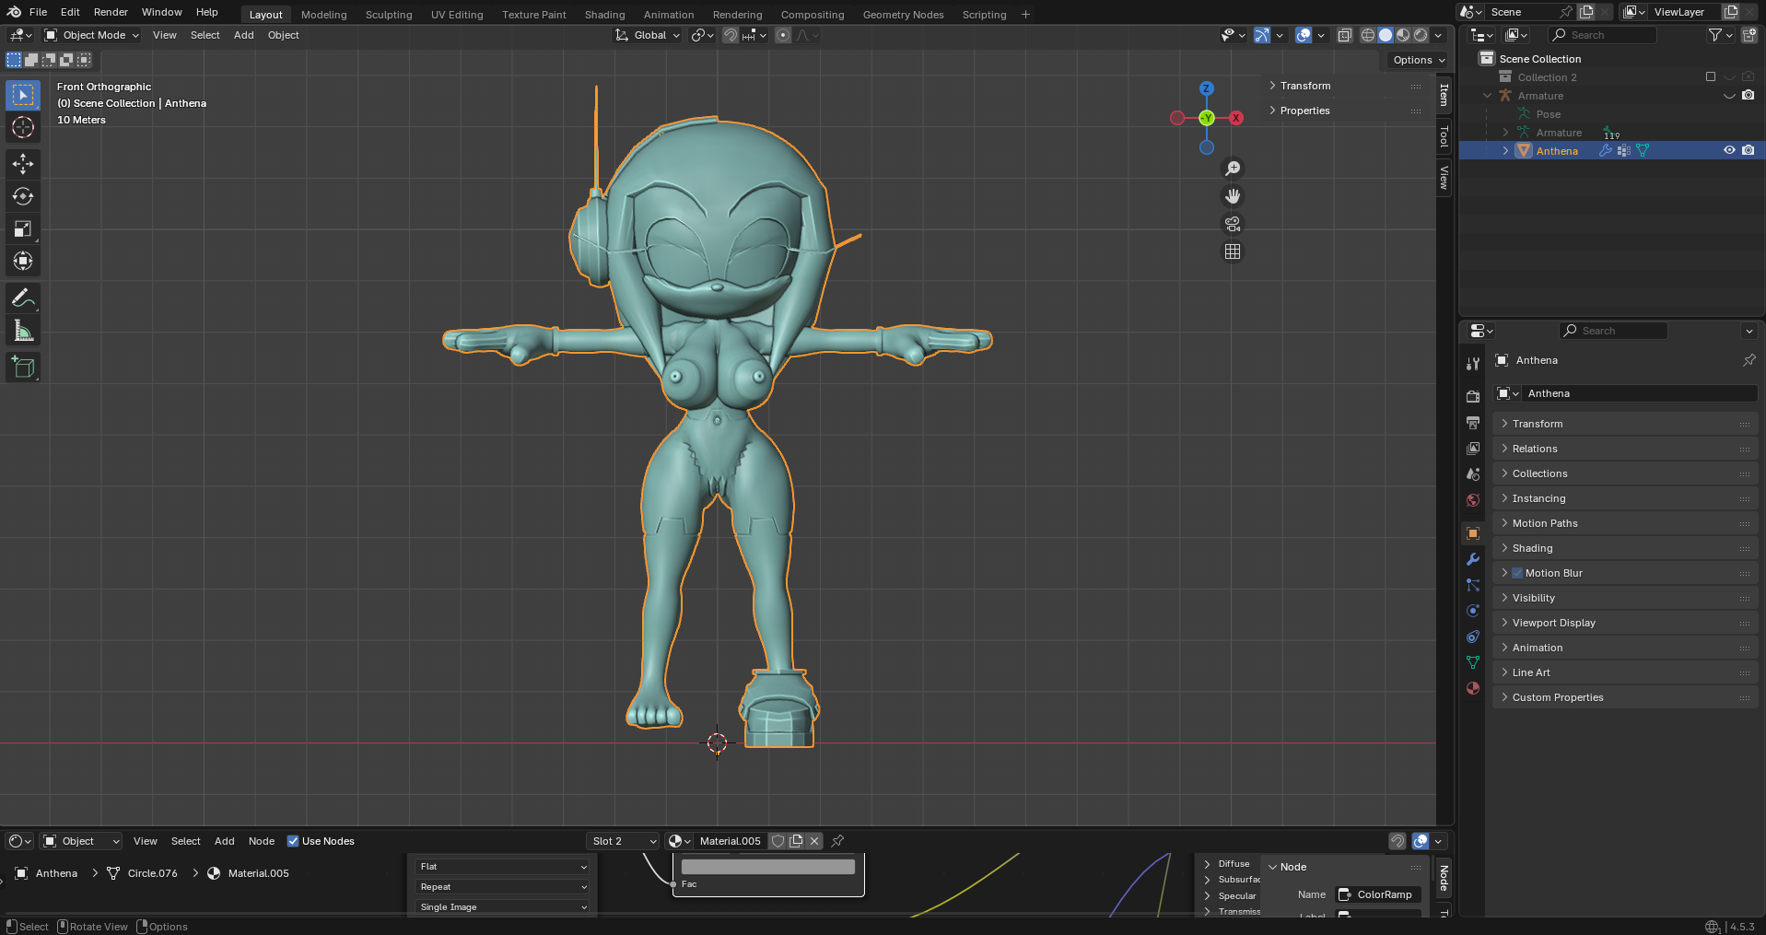Expand Anthena in the outliner tree
The width and height of the screenshot is (1766, 935).
point(1505,150)
